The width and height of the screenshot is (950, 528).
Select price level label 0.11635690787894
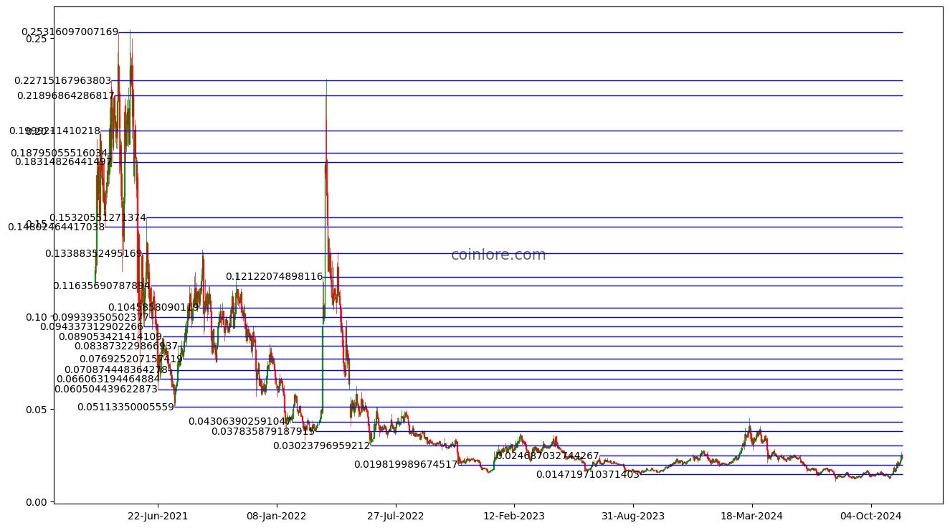(101, 286)
